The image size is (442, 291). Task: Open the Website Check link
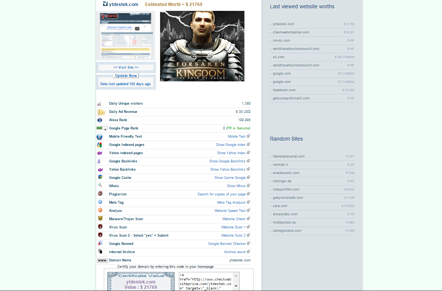point(234,219)
